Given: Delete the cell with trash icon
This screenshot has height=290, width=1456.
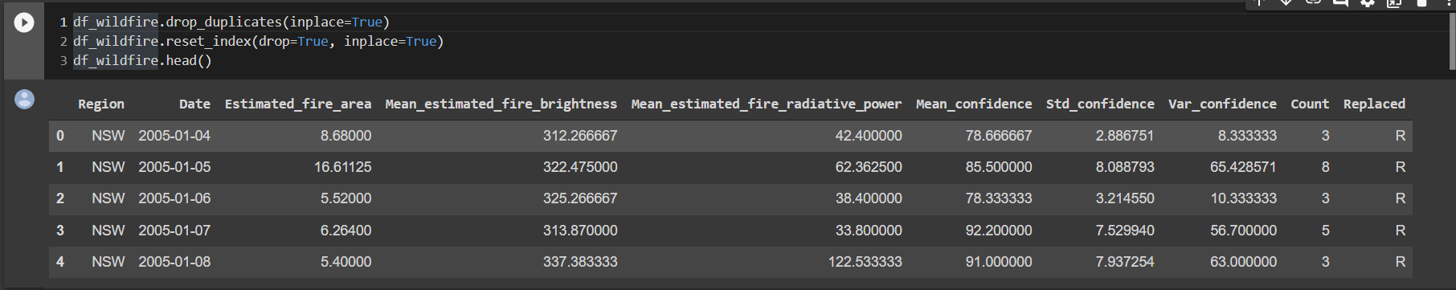Looking at the screenshot, I should pyautogui.click(x=1421, y=3).
